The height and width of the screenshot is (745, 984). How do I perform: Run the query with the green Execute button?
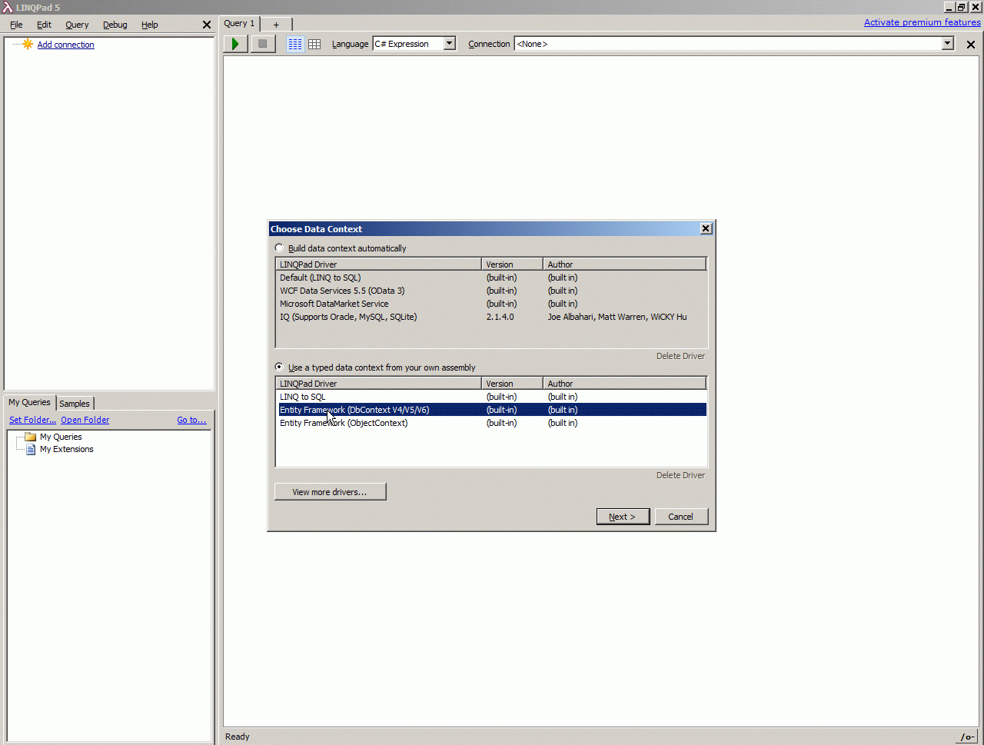[235, 44]
